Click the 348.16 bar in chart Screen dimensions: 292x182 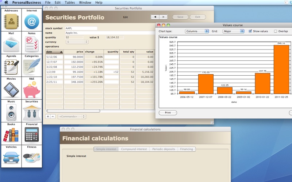click(x=281, y=70)
